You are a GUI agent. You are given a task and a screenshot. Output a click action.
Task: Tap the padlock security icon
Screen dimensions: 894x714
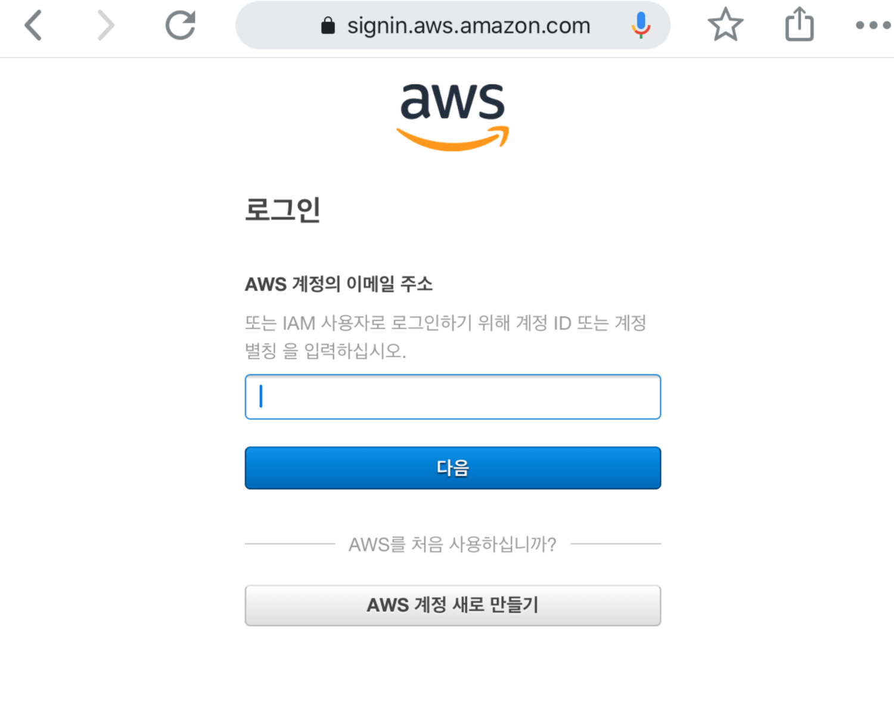pyautogui.click(x=328, y=26)
